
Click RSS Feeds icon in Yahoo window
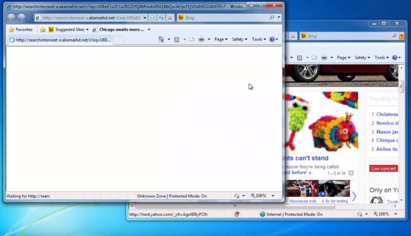click(x=300, y=57)
